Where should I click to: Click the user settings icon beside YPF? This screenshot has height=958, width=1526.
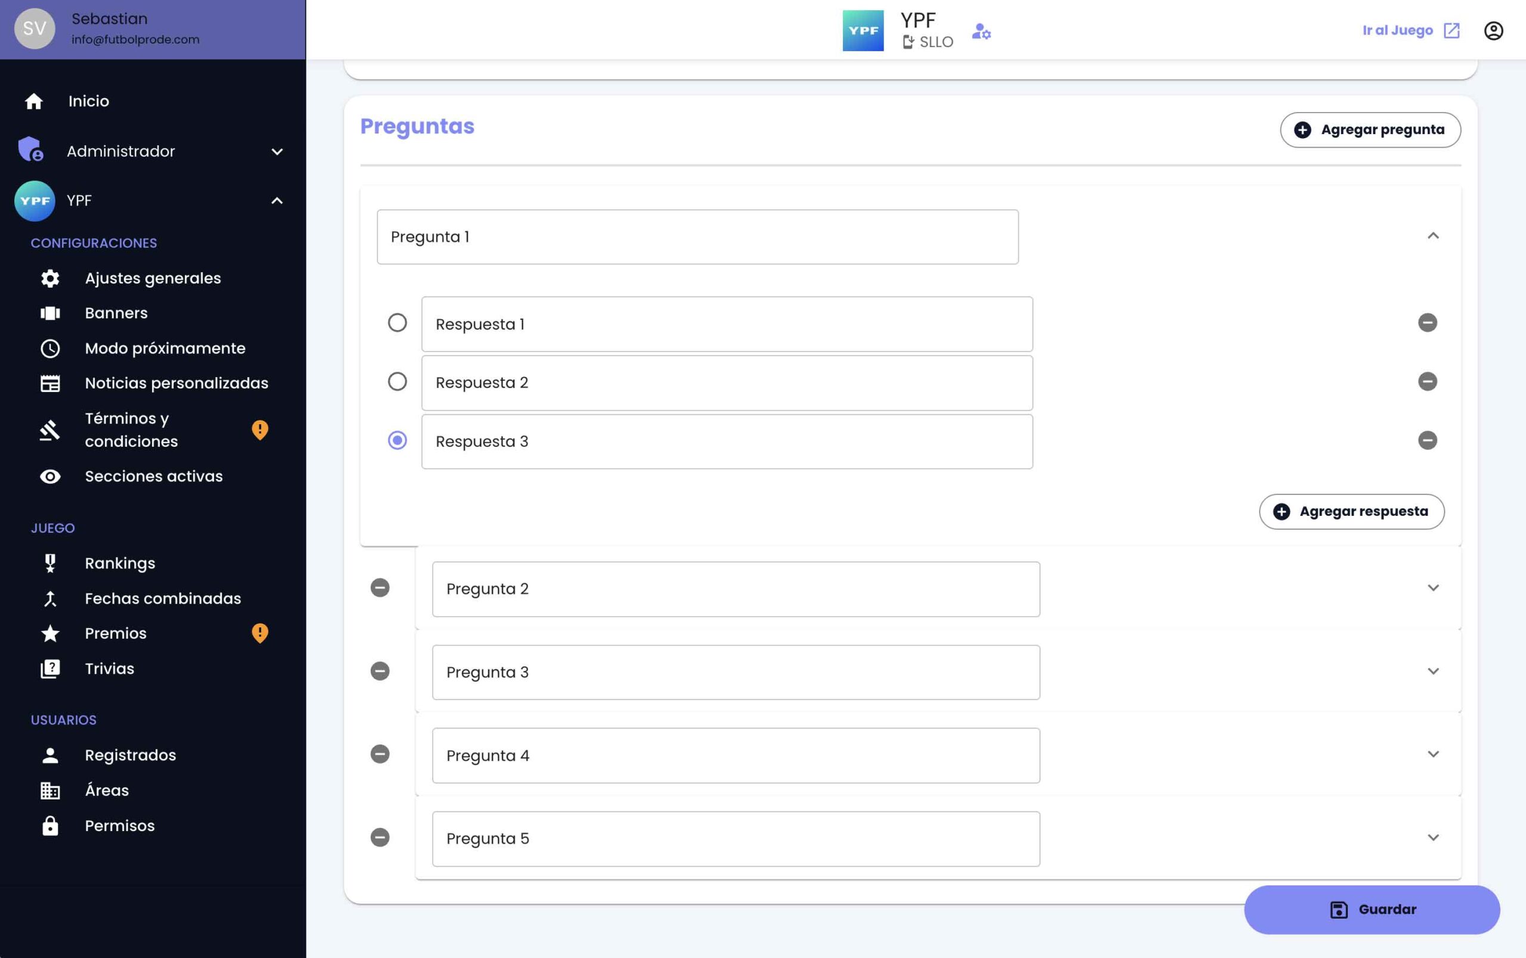981,31
